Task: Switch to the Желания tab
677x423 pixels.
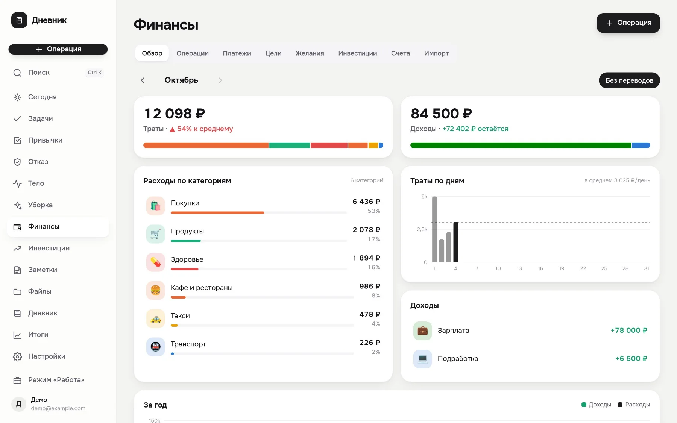Action: (x=310, y=53)
